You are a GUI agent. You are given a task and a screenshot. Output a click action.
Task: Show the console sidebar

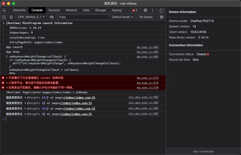click(4, 17)
